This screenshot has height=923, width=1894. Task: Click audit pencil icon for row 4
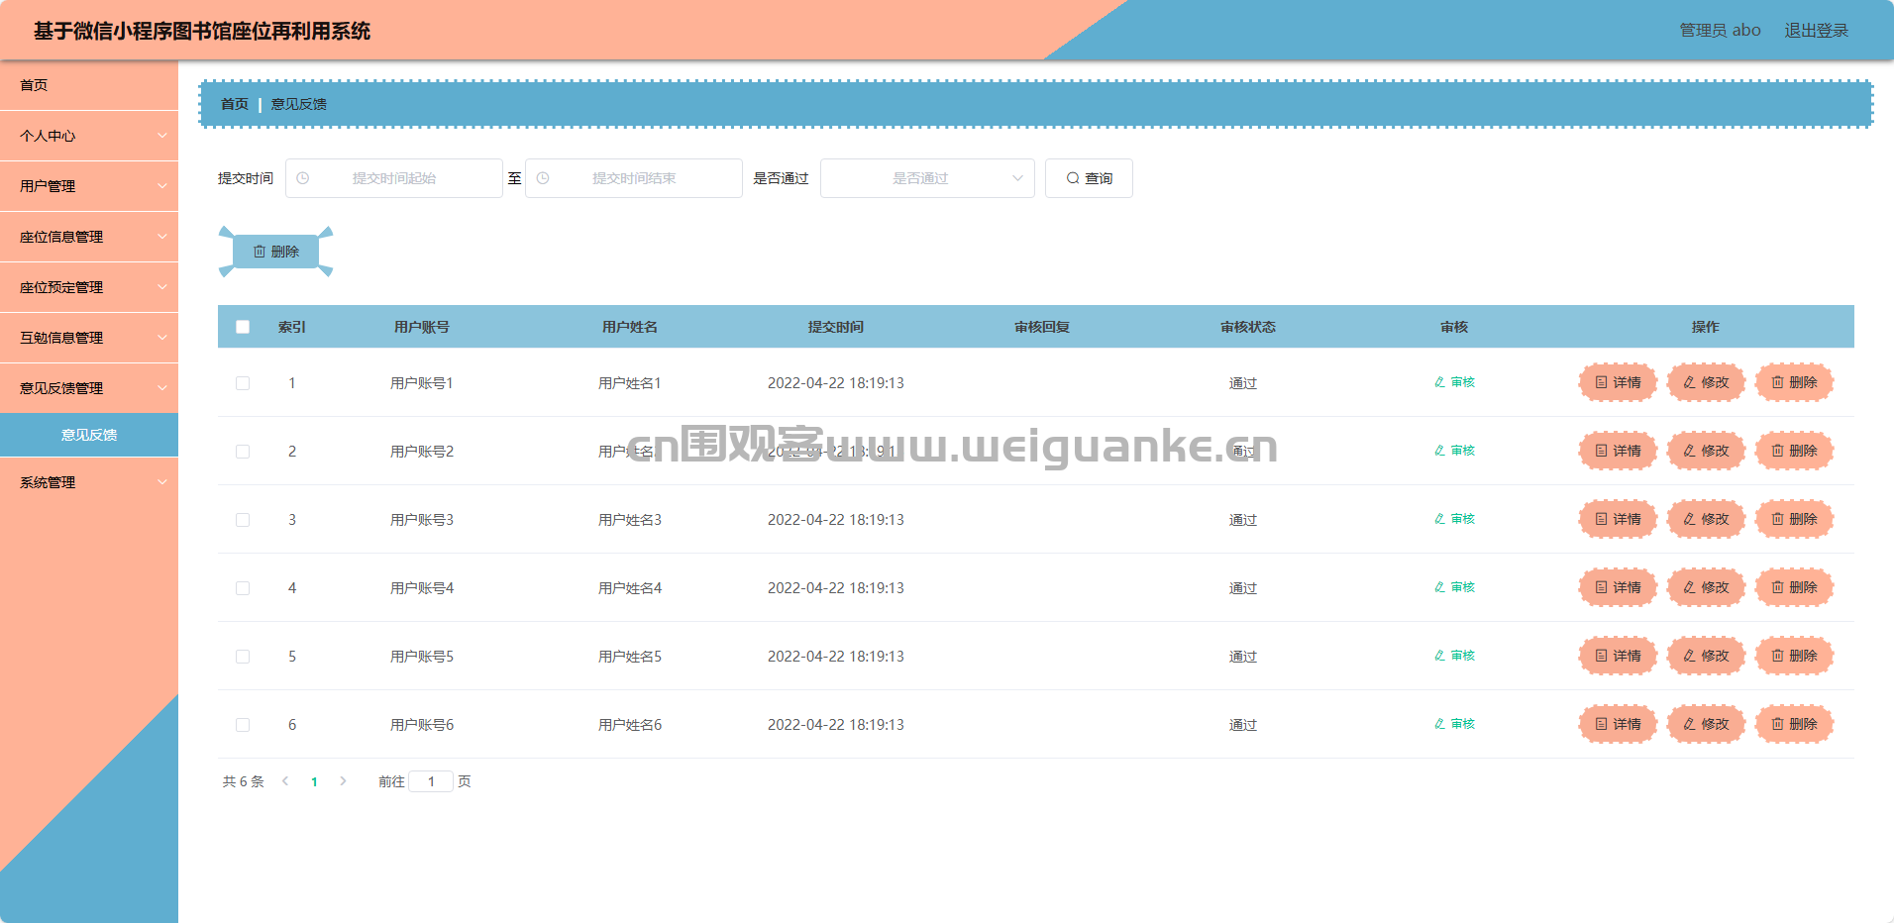point(1440,587)
